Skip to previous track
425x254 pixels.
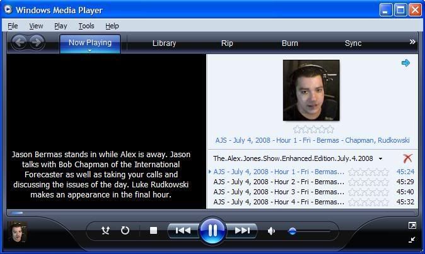[x=183, y=231]
